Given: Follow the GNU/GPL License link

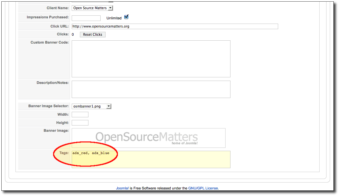Looking at the screenshot, I should click(203, 188).
